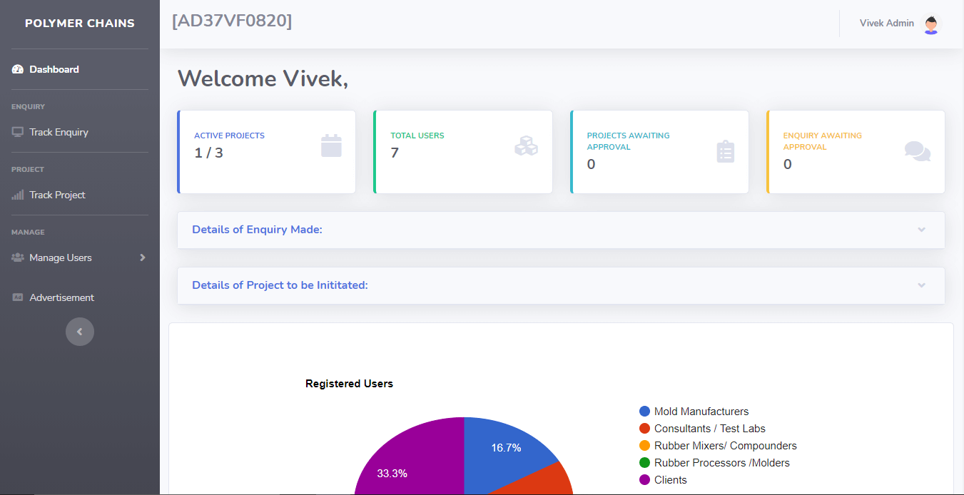The height and width of the screenshot is (495, 964).
Task: Click the Rubber Processors /Molders legend label
Action: tap(722, 463)
